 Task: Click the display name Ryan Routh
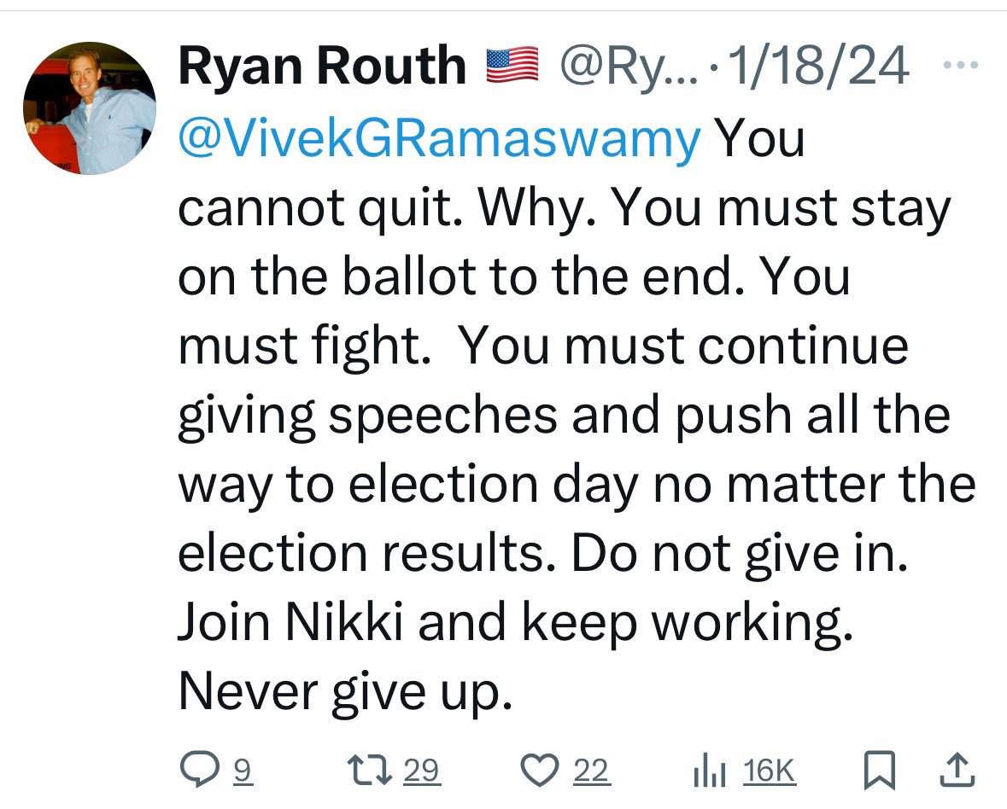[321, 67]
